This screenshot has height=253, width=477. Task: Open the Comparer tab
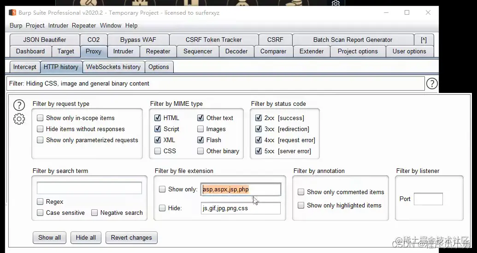click(273, 52)
